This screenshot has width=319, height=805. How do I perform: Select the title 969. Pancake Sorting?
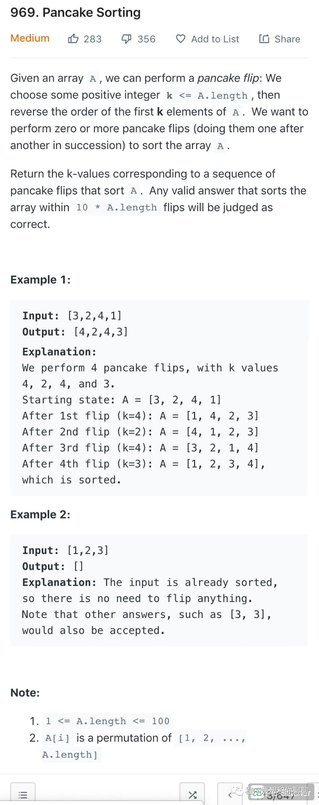point(75,12)
